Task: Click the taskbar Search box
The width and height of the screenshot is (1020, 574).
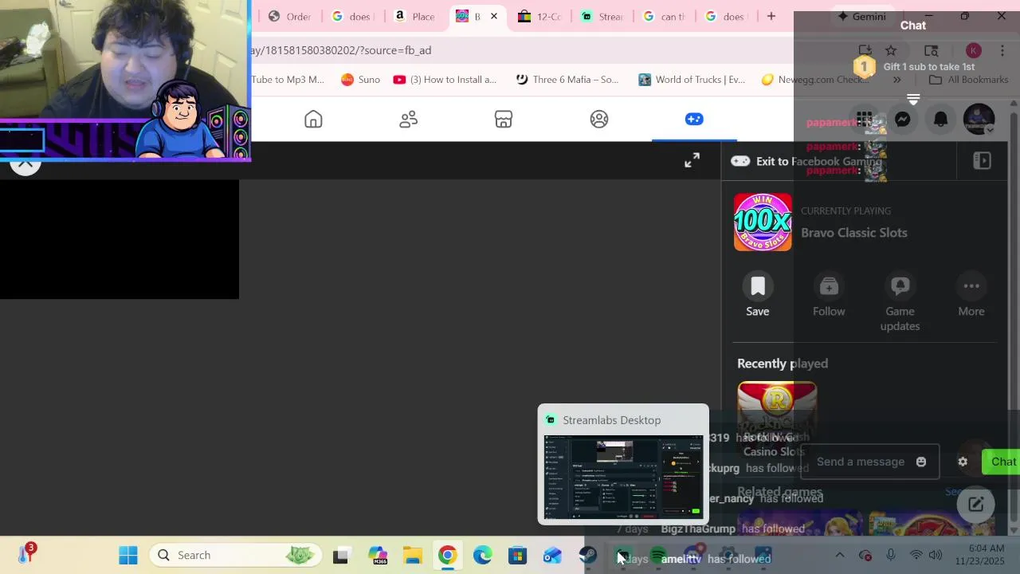Action: [x=237, y=555]
